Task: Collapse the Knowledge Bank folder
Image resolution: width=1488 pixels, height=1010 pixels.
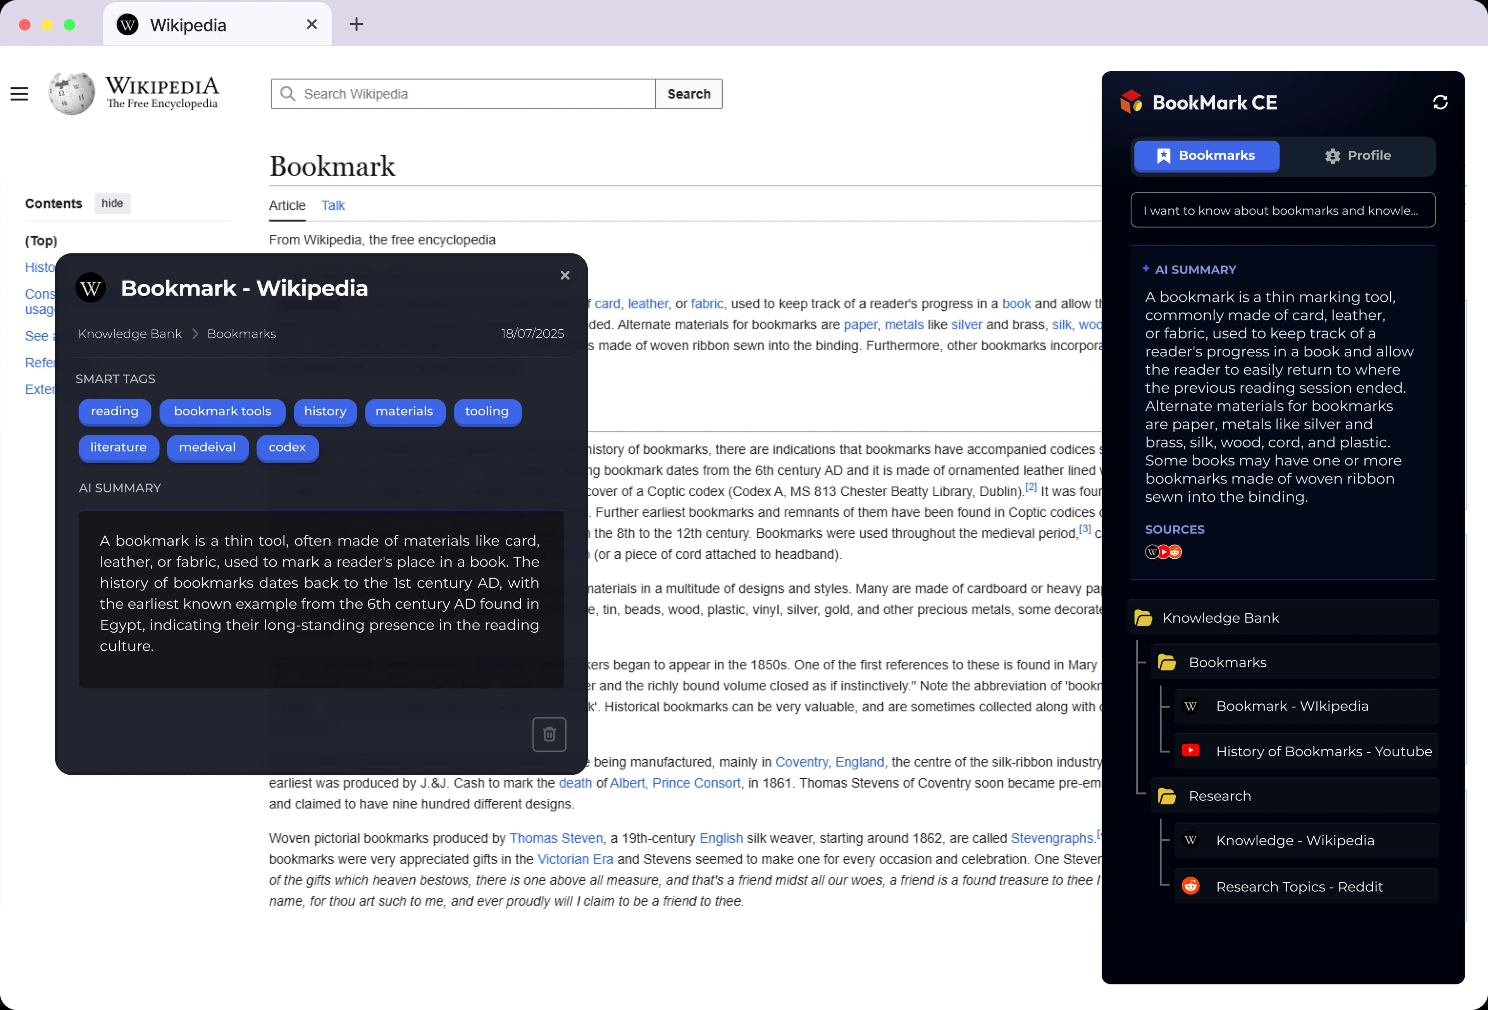Action: 1143,618
